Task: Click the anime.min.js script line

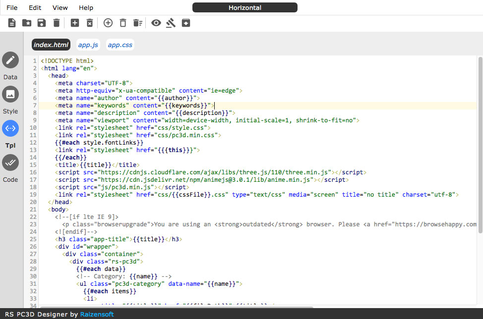Action: point(202,180)
